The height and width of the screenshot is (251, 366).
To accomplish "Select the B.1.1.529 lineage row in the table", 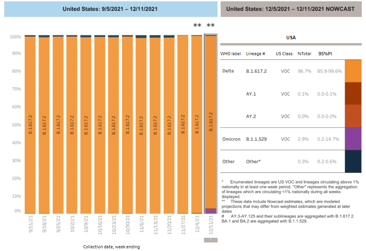I will pyautogui.click(x=256, y=139).
